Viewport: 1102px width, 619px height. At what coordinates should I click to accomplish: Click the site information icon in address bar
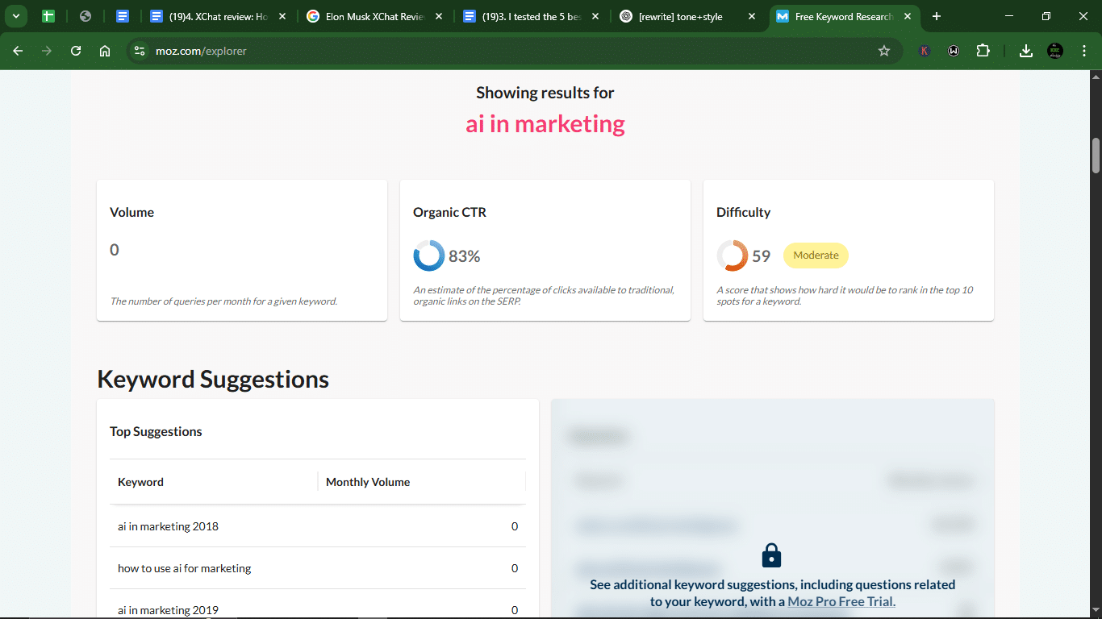pos(140,51)
